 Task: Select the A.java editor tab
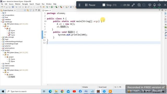46,10
